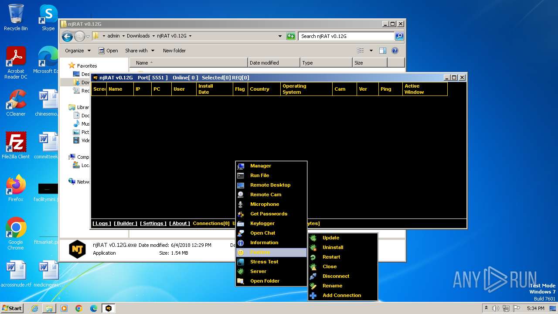Image resolution: width=558 pixels, height=314 pixels.
Task: Click the Stress Test icon
Action: coord(241,262)
